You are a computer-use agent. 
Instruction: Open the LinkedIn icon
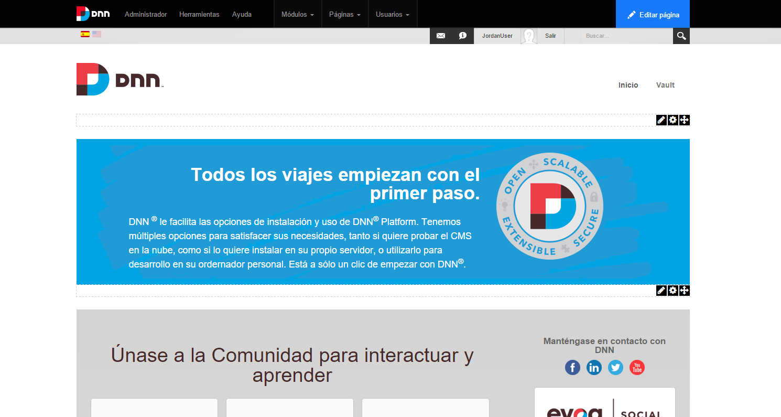coord(594,367)
